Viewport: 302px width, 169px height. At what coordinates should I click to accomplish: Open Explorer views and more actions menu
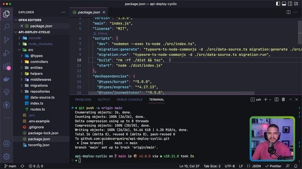[63, 12]
